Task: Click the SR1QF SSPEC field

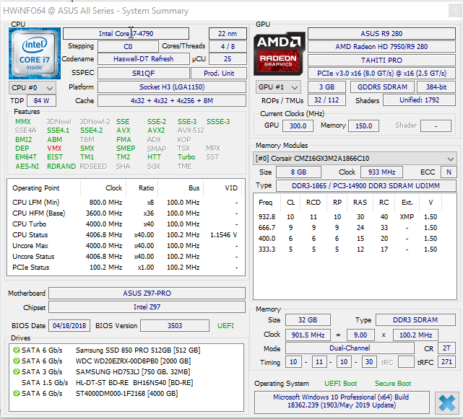Action: coord(144,73)
